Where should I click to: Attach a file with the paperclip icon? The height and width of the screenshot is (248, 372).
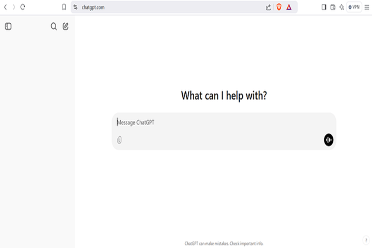click(x=119, y=140)
